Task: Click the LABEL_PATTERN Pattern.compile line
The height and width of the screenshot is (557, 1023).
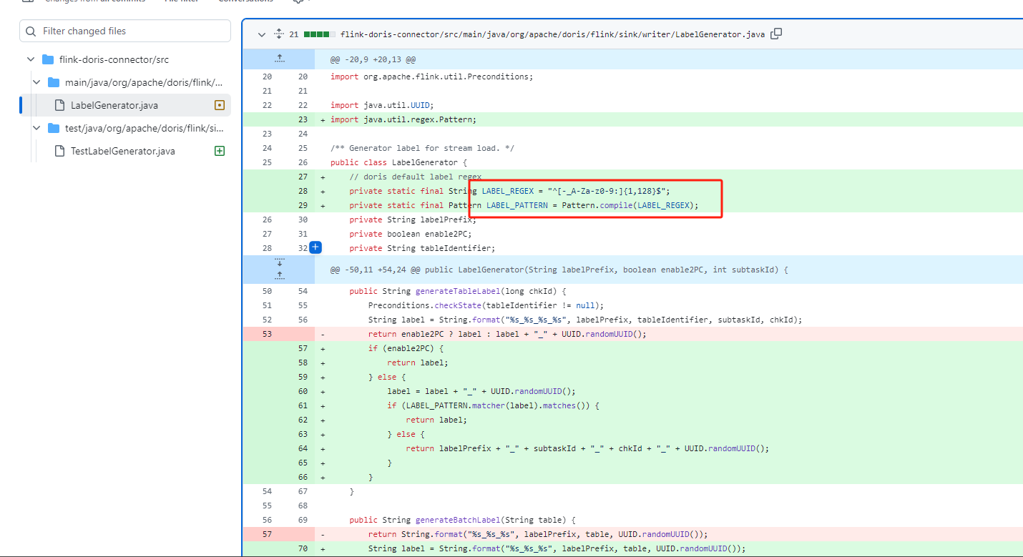Action: click(x=524, y=205)
